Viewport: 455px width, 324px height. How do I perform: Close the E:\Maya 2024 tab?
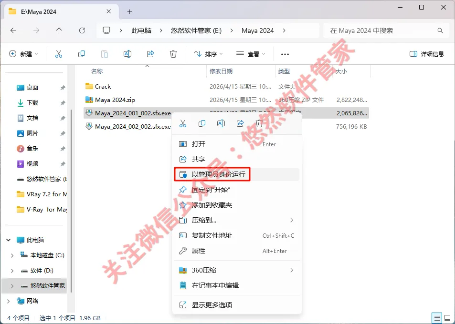[108, 11]
